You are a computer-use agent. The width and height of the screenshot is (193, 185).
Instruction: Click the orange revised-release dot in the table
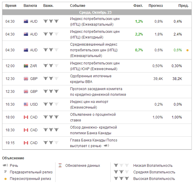(187, 50)
